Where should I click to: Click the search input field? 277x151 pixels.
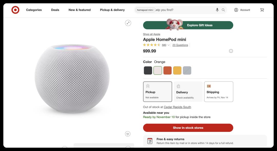pyautogui.click(x=185, y=10)
